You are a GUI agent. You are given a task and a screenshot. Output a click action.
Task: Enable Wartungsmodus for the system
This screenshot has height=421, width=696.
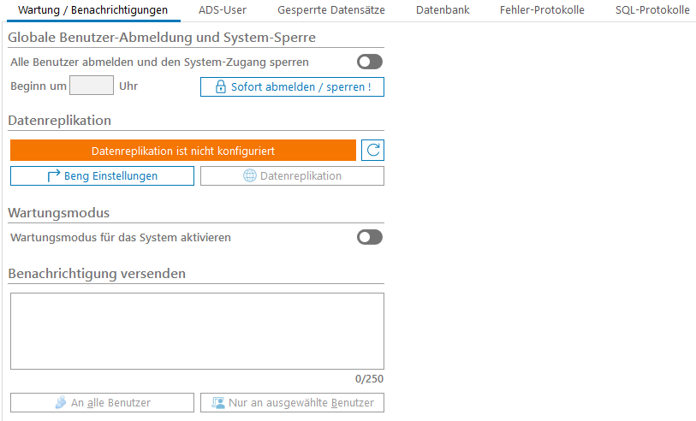[x=370, y=237]
